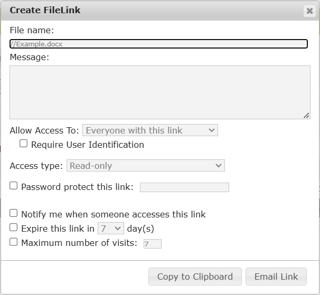Enable the Maximum number of visits checkbox
This screenshot has height=295, width=320.
tap(14, 242)
